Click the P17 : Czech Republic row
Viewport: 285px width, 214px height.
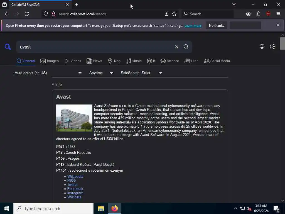click(73, 152)
